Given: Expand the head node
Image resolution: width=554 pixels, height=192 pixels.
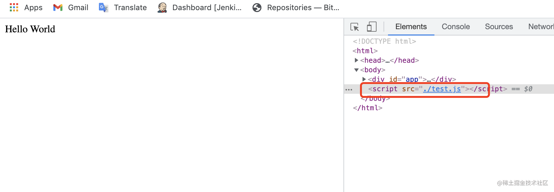Looking at the screenshot, I should pyautogui.click(x=357, y=60).
